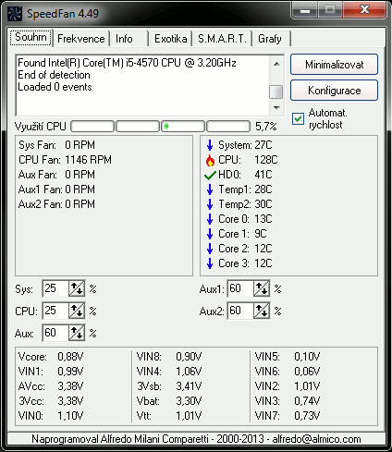Click the Minimalizovat button
The width and height of the screenshot is (392, 452).
coord(334,65)
